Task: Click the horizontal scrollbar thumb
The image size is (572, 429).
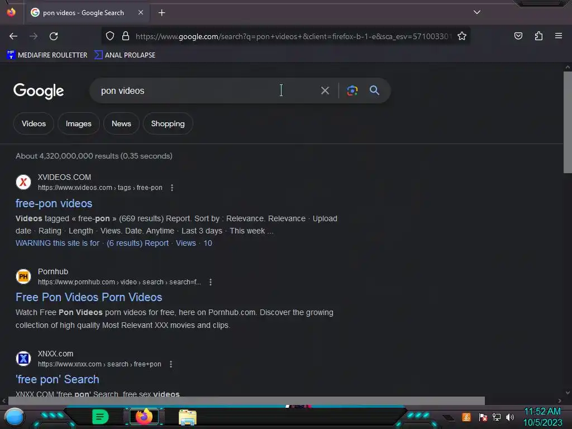Action: point(246,401)
